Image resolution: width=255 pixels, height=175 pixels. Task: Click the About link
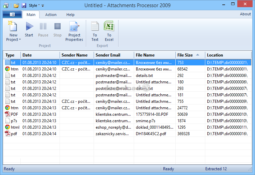pyautogui.click(x=245, y=14)
